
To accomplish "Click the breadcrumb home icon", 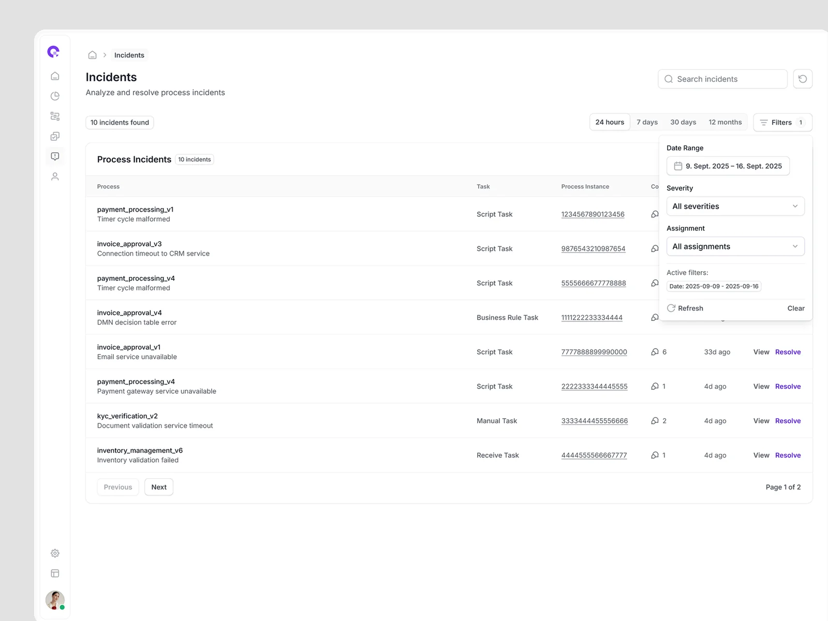I will [x=92, y=55].
